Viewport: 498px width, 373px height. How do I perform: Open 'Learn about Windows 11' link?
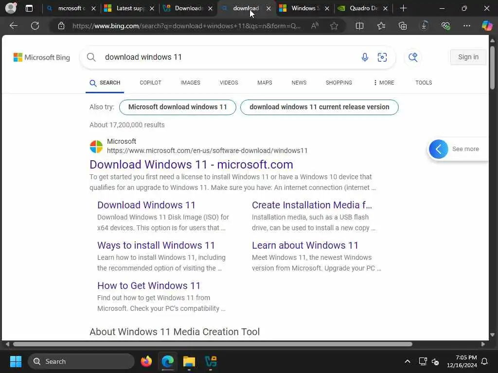coord(305,245)
